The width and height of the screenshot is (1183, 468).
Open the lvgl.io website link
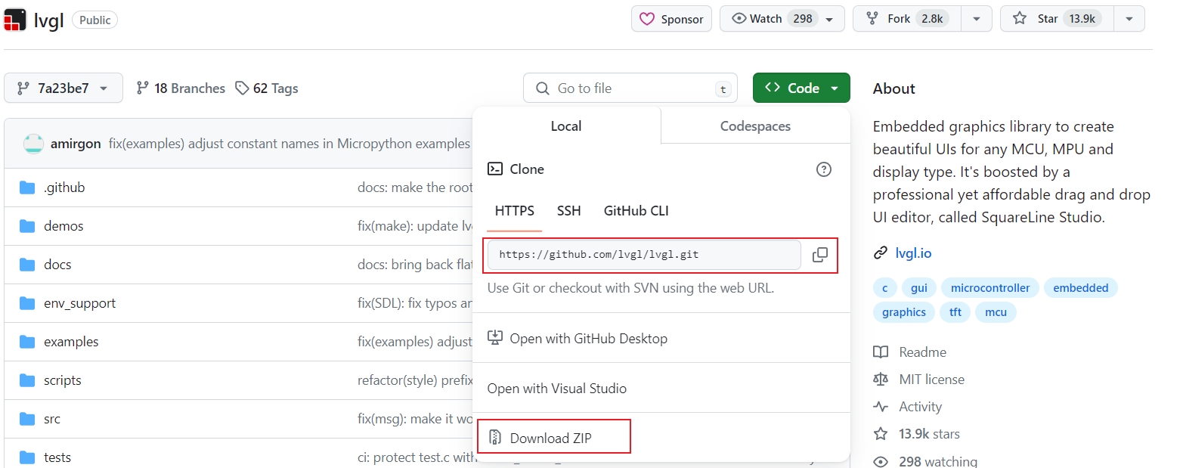pyautogui.click(x=914, y=253)
